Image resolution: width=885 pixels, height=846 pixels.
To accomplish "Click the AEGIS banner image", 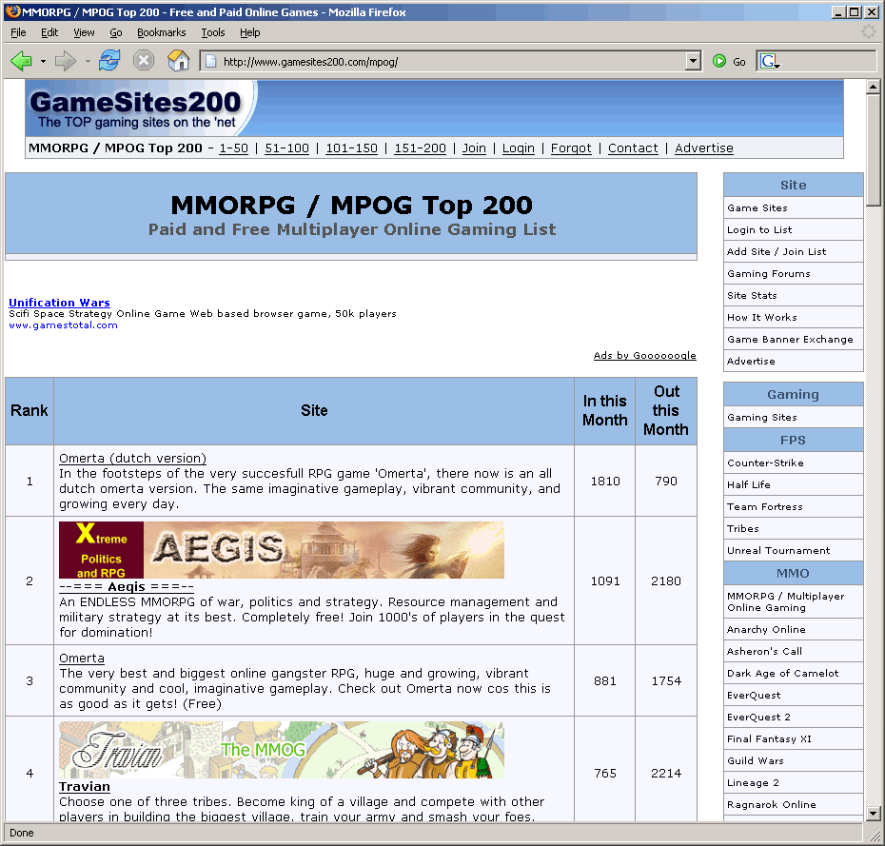I will point(281,549).
